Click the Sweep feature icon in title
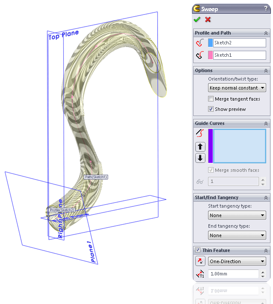This screenshot has height=304, width=273. pyautogui.click(x=197, y=9)
